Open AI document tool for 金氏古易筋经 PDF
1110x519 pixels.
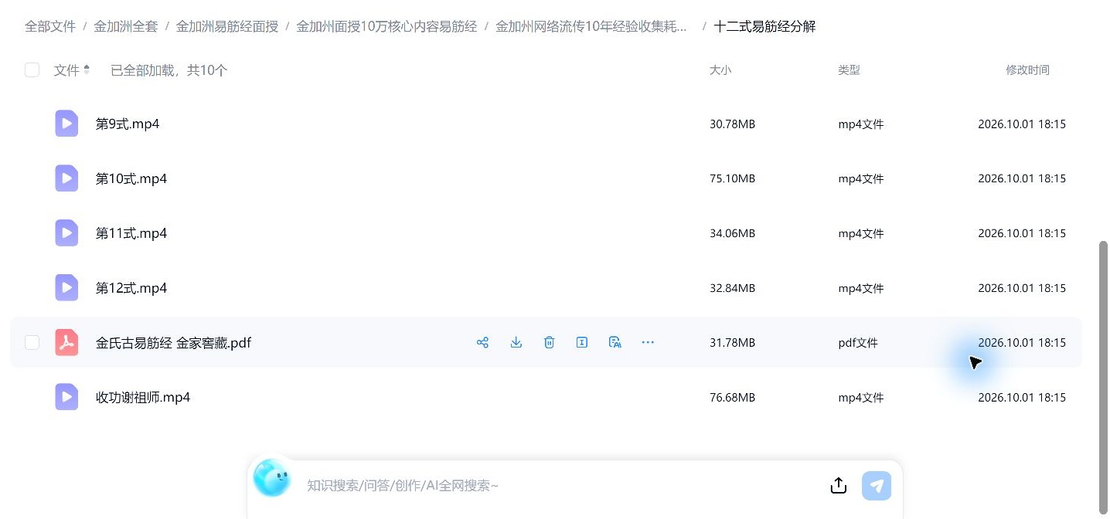click(x=615, y=342)
